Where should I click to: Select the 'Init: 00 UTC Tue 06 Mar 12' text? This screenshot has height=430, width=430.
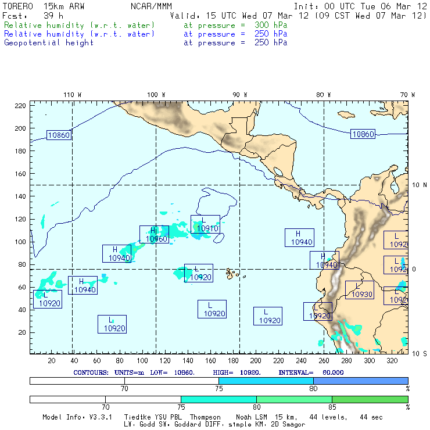[360, 6]
